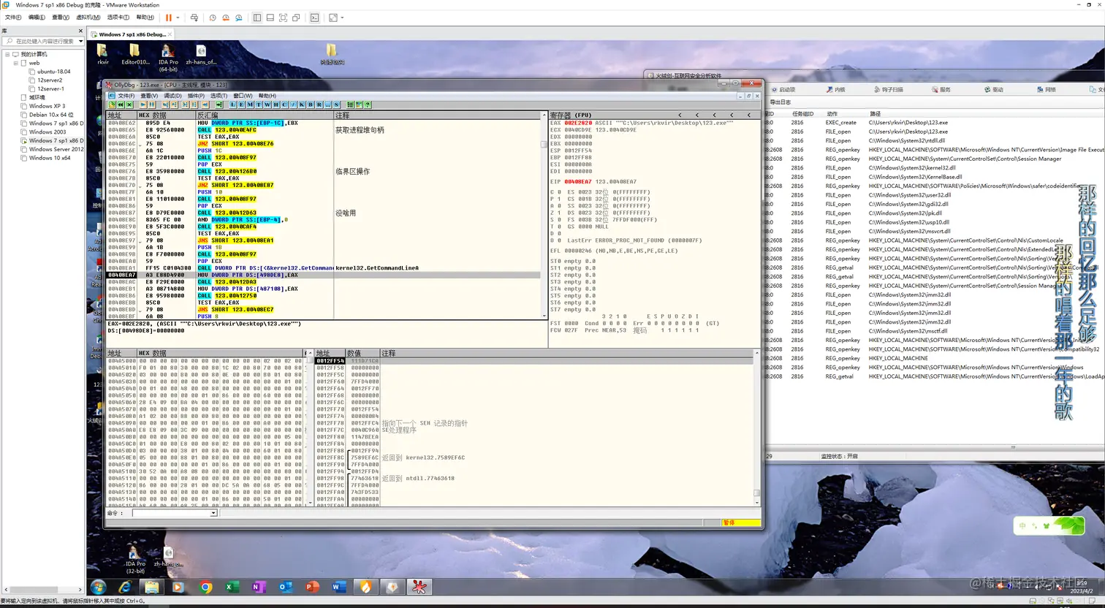1105x608 pixels.
Task: Open OllyDbg Call stack K button
Action: click(301, 104)
